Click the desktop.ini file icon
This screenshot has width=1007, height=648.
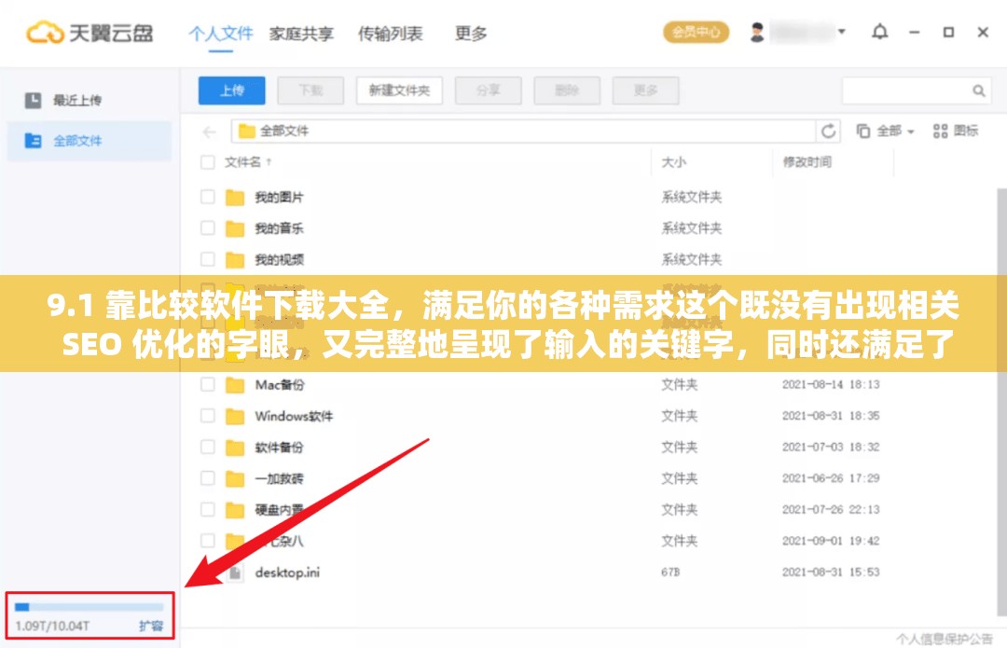coord(236,572)
